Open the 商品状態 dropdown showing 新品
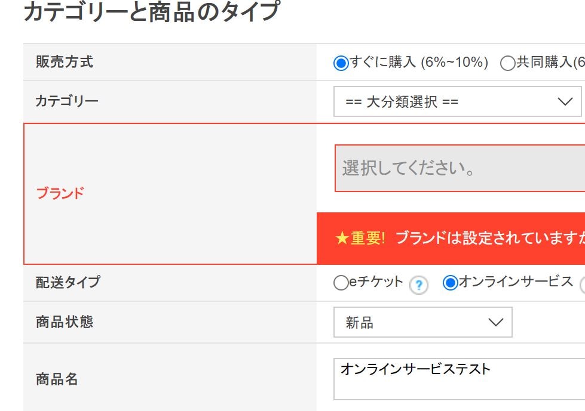 (422, 322)
